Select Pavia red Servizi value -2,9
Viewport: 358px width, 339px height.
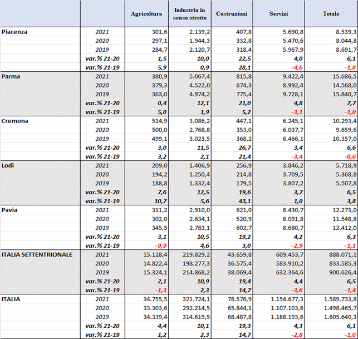coord(297,245)
